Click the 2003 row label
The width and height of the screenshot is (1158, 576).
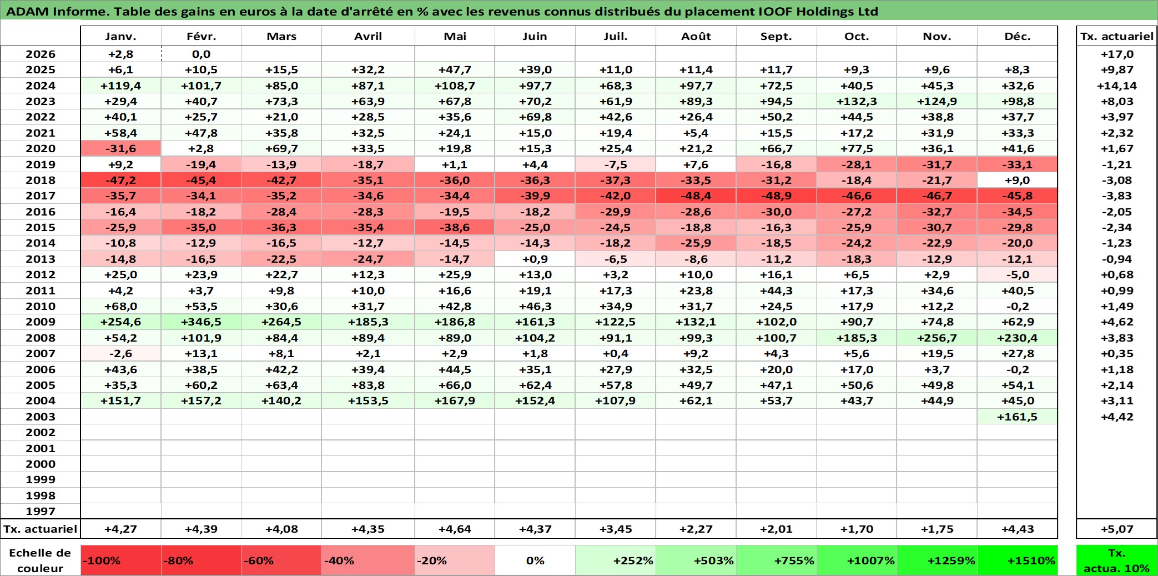pos(41,417)
